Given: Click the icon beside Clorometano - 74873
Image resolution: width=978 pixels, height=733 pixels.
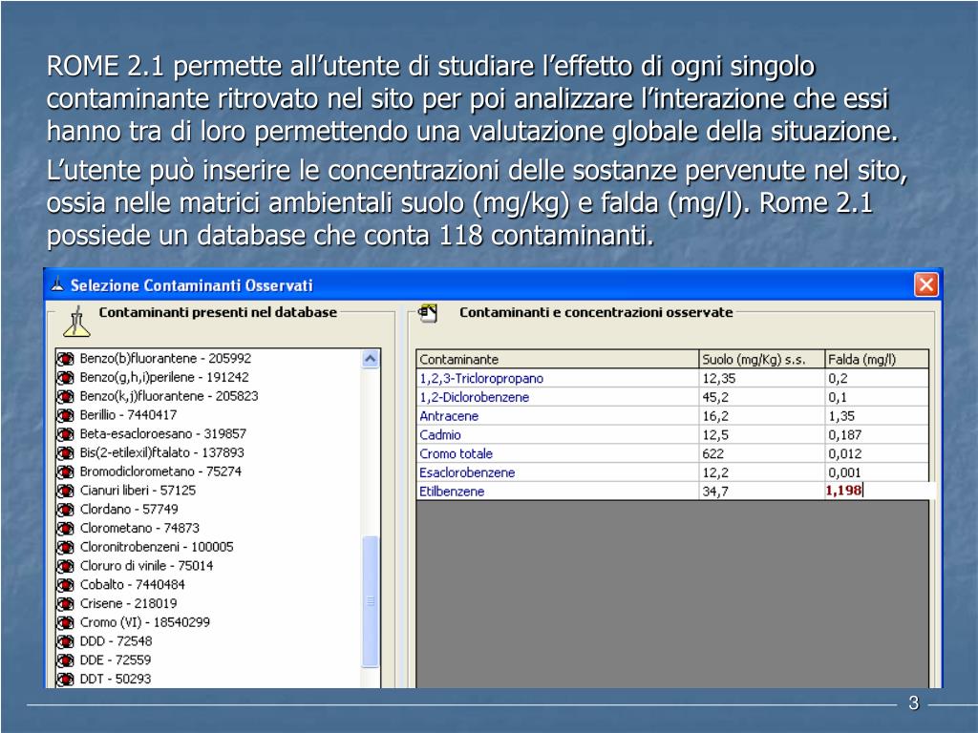Looking at the screenshot, I should pos(66,529).
